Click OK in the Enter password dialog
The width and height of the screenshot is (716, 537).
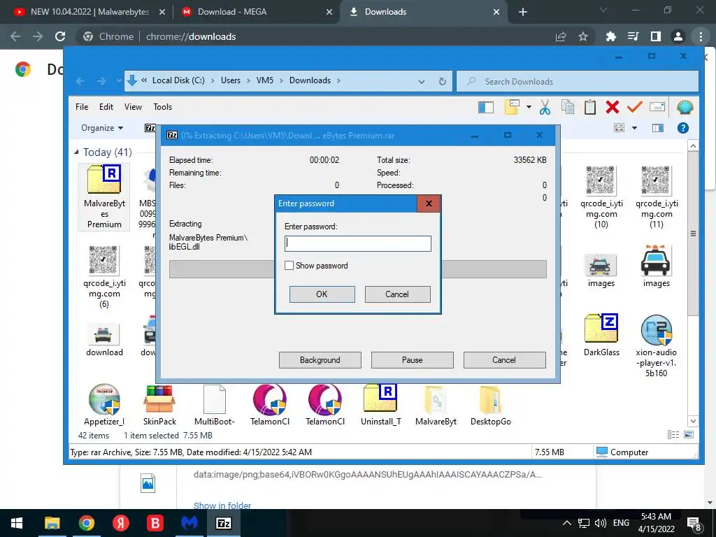322,294
